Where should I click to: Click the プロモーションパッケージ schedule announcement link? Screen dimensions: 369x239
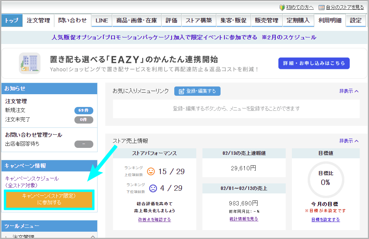pos(184,37)
